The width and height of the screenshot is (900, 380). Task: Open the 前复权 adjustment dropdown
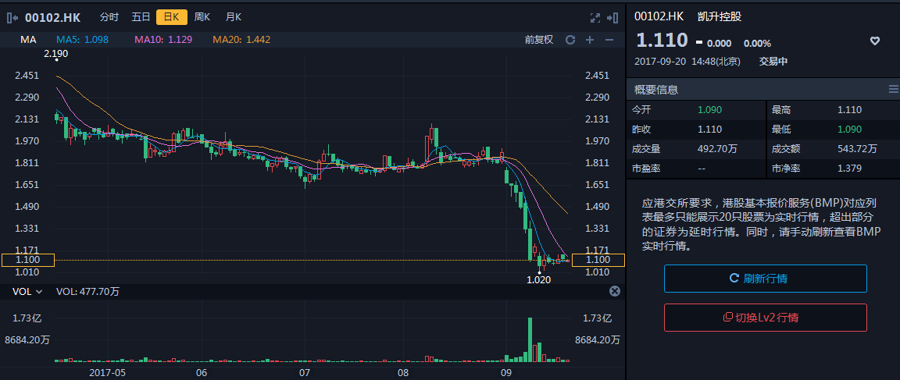pos(538,40)
